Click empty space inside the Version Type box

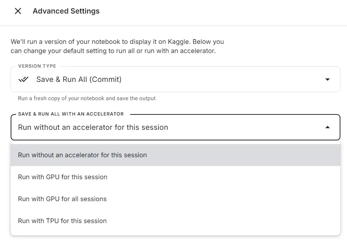[220, 79]
